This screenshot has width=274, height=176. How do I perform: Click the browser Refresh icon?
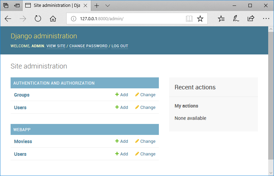point(38,19)
